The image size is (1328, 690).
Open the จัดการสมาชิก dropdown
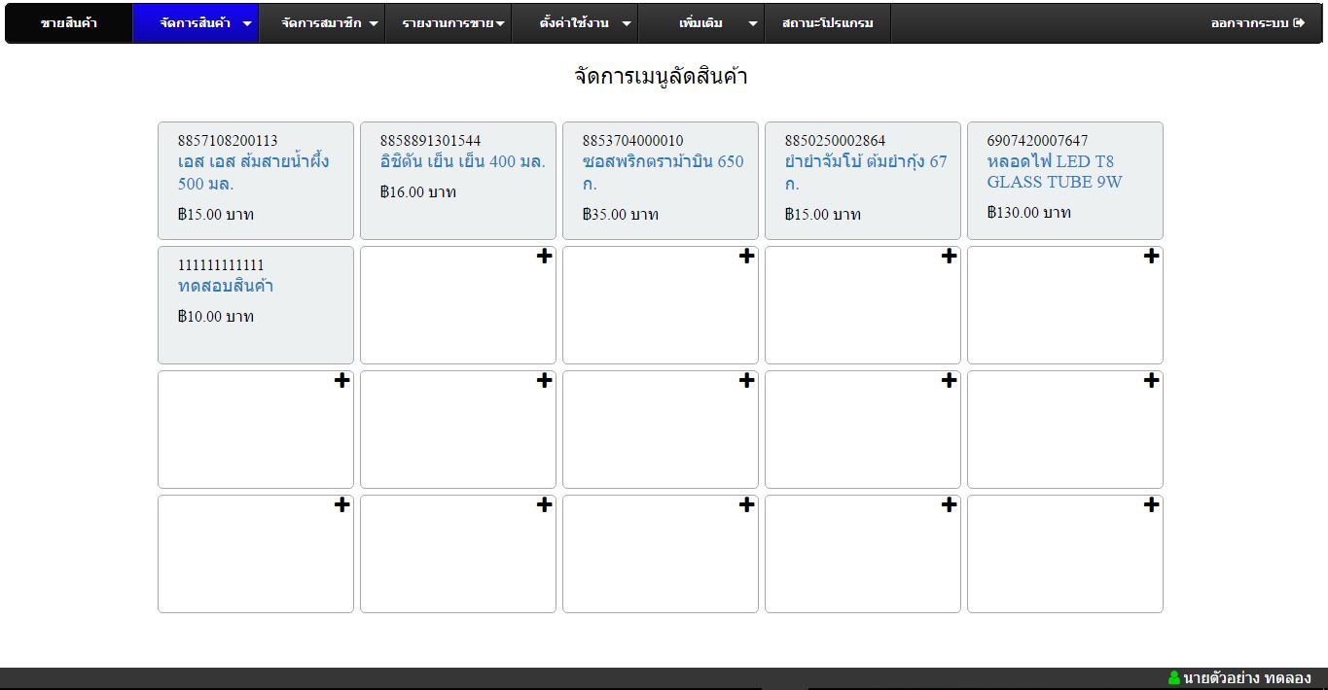(322, 23)
